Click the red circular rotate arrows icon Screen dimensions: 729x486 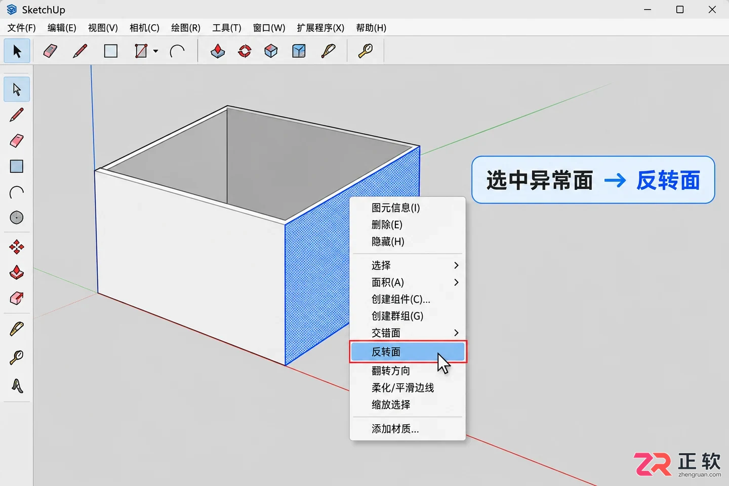(x=245, y=51)
